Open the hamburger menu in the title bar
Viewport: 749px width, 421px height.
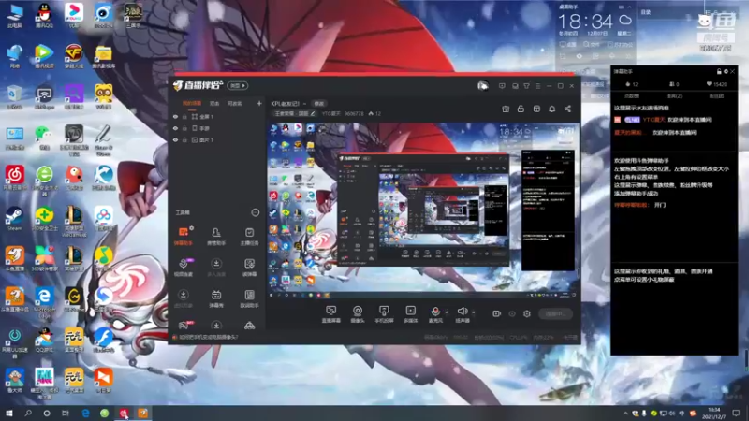(537, 86)
